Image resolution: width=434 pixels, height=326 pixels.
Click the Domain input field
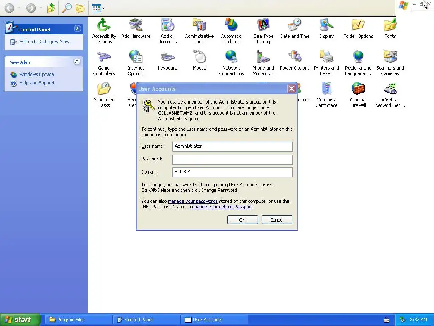(233, 172)
